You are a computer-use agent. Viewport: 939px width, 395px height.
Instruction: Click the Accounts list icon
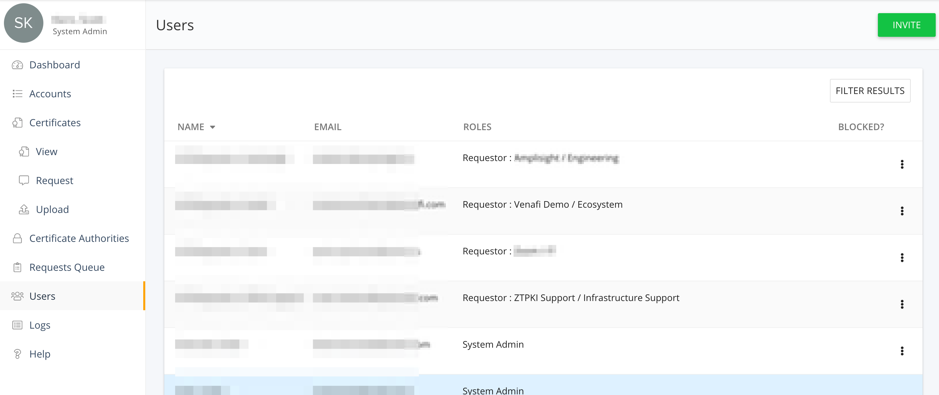coord(17,94)
